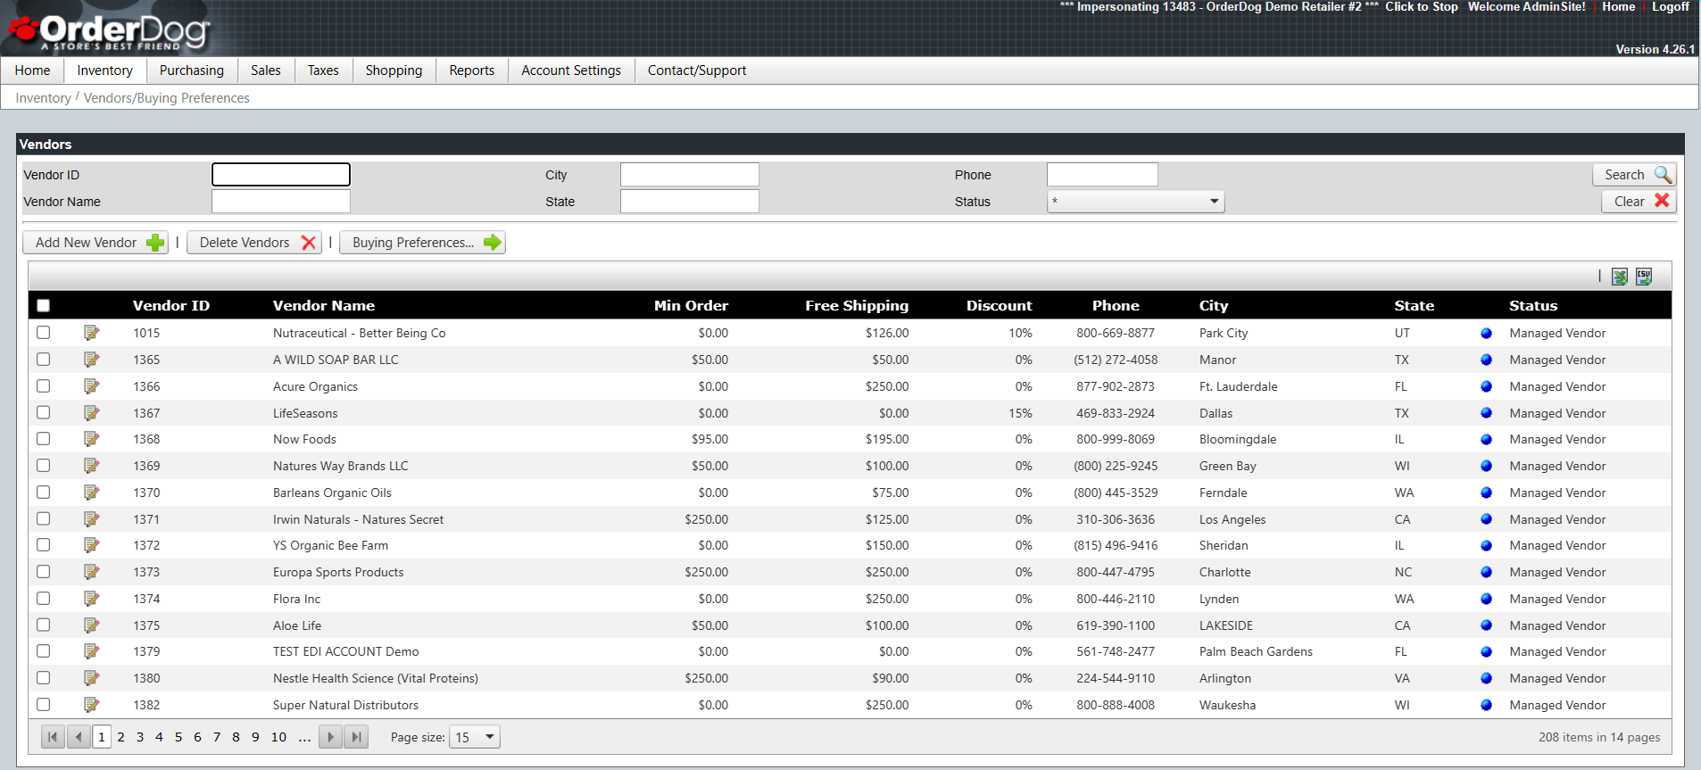Sort by Vendor Name column header
Viewport: 1701px width, 770px height.
(x=324, y=305)
